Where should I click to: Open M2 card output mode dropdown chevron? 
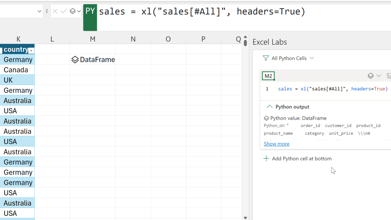379,76
